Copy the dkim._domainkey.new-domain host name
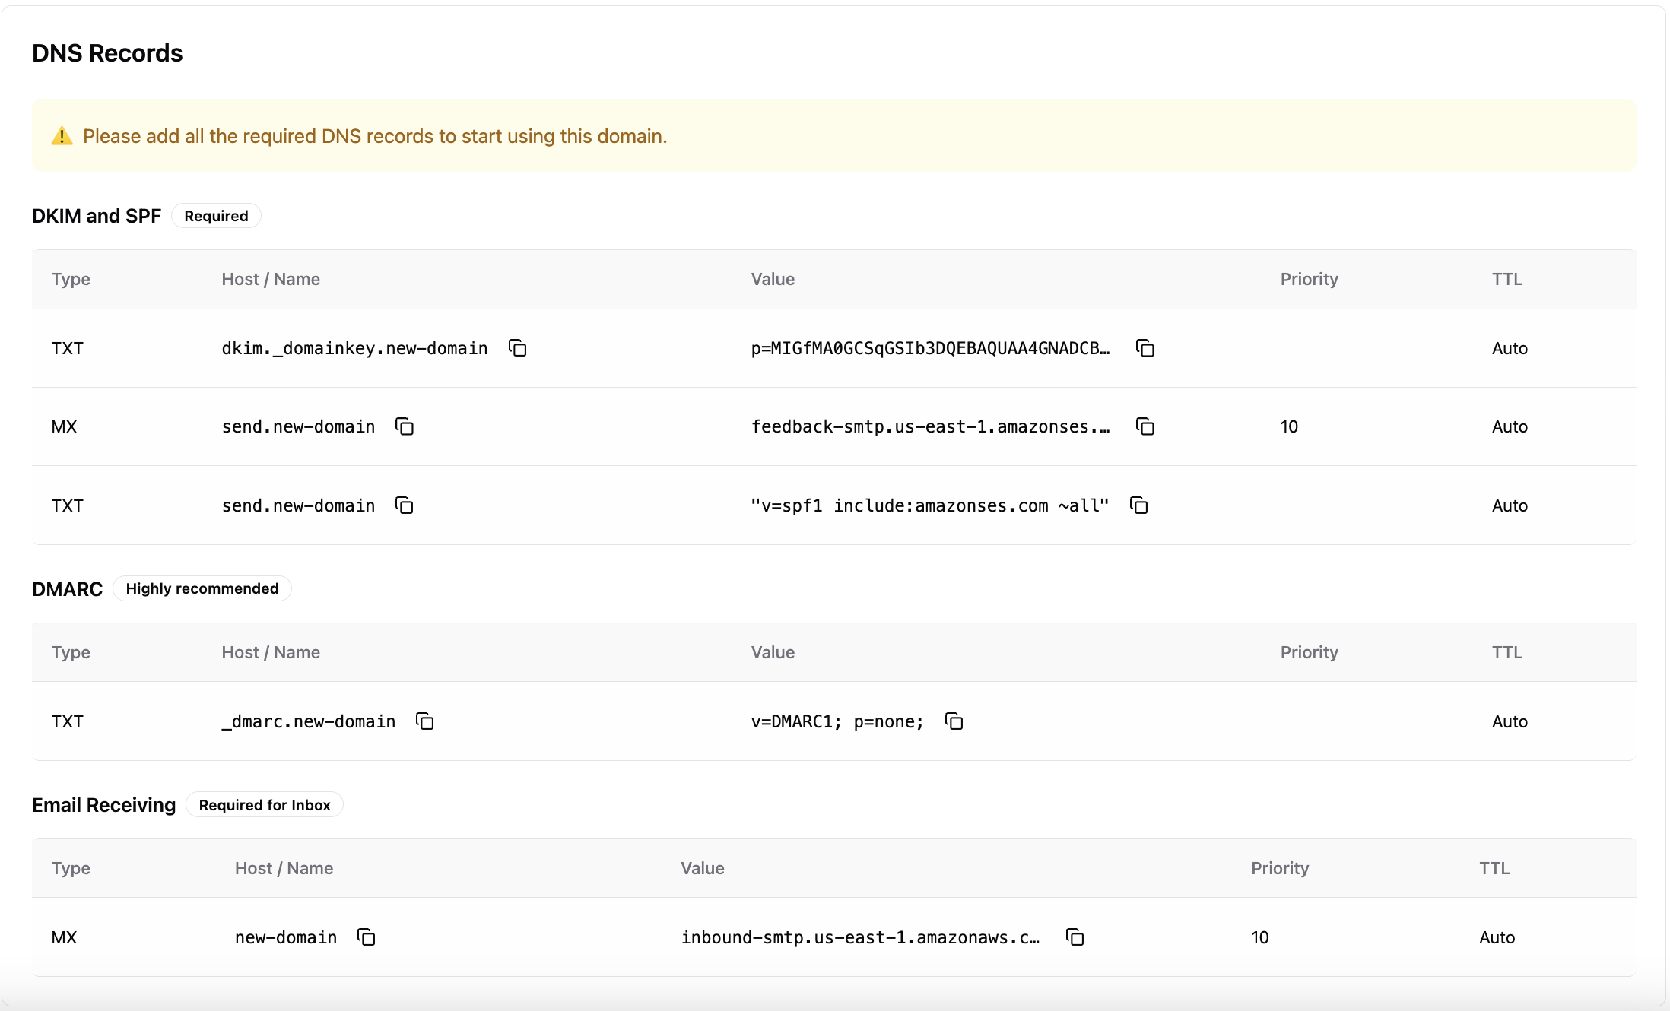This screenshot has width=1670, height=1011. (517, 348)
